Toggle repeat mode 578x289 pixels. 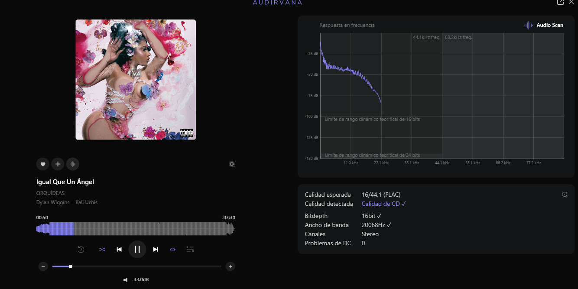click(x=173, y=249)
